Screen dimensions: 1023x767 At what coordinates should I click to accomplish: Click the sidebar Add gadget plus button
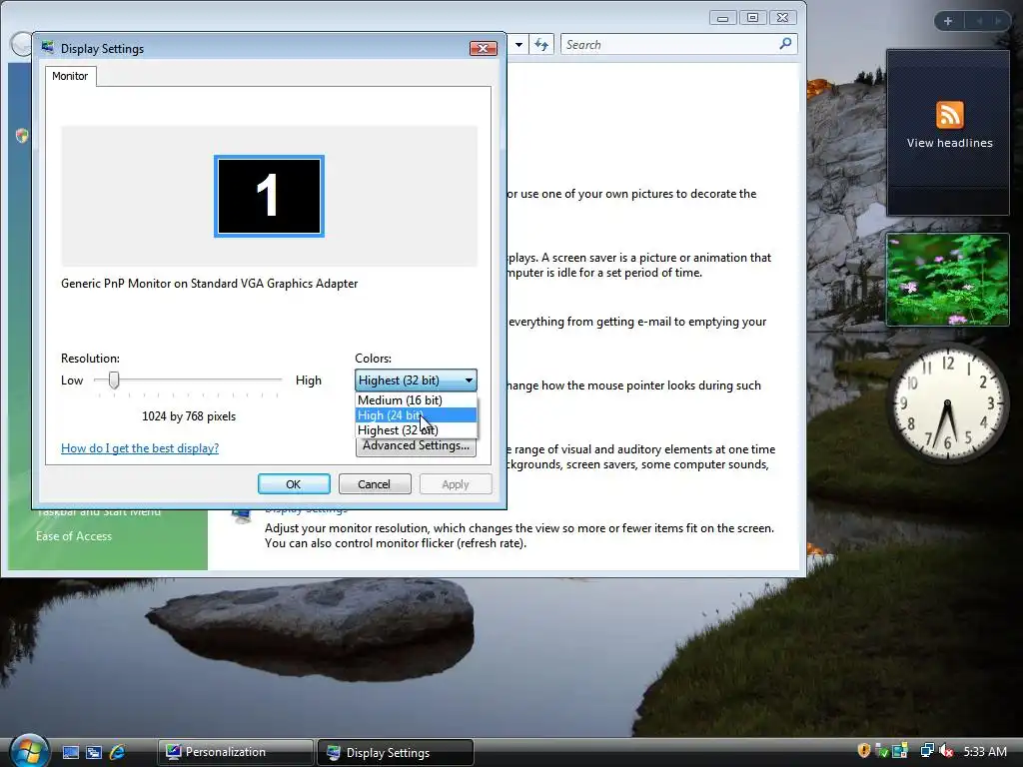[948, 22]
